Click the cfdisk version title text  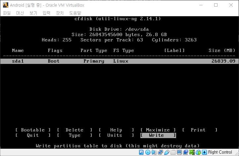118,19
